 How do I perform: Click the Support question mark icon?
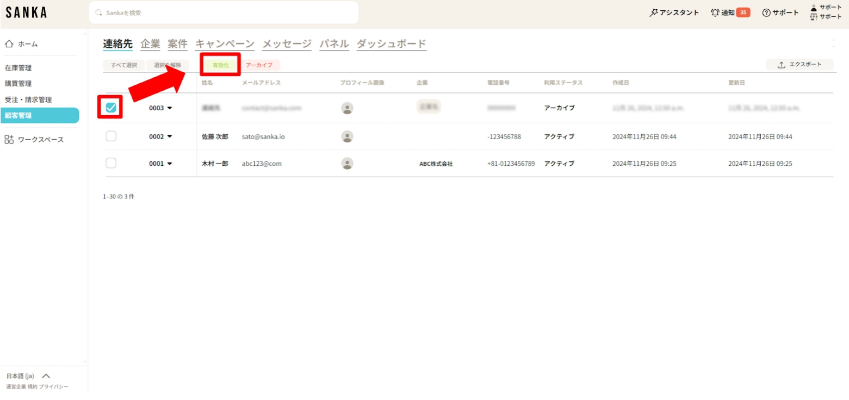(766, 12)
